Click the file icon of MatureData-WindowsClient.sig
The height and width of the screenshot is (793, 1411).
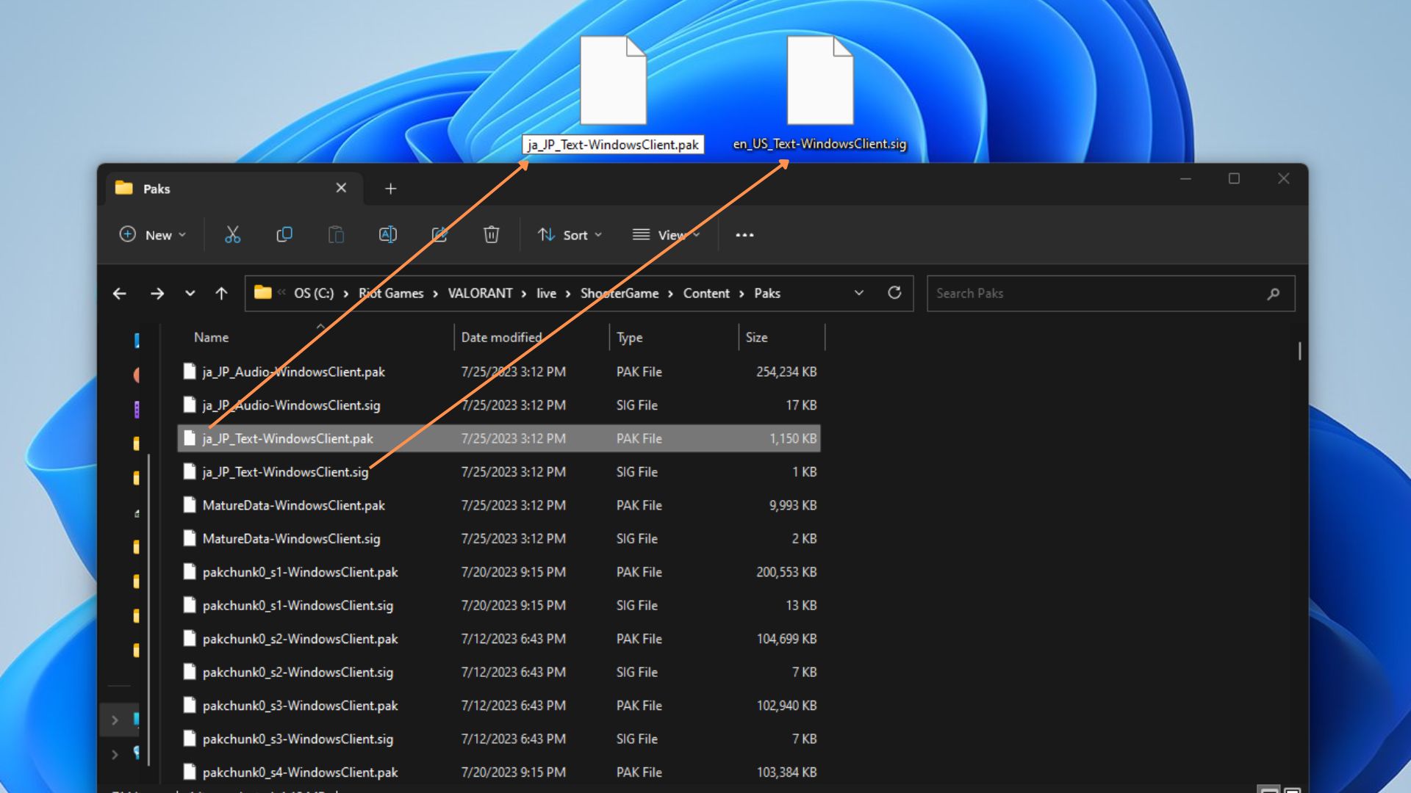[x=190, y=538]
